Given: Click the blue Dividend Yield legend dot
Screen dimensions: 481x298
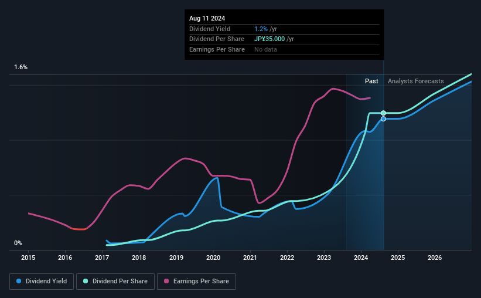Looking at the screenshot, I should (19, 281).
